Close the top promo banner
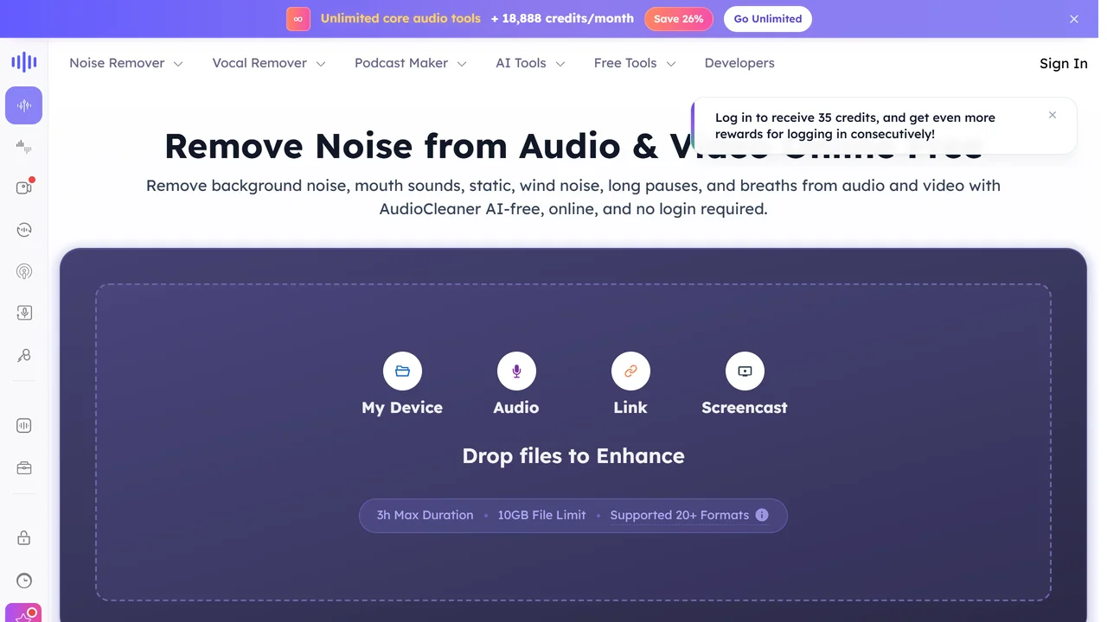 tap(1074, 19)
